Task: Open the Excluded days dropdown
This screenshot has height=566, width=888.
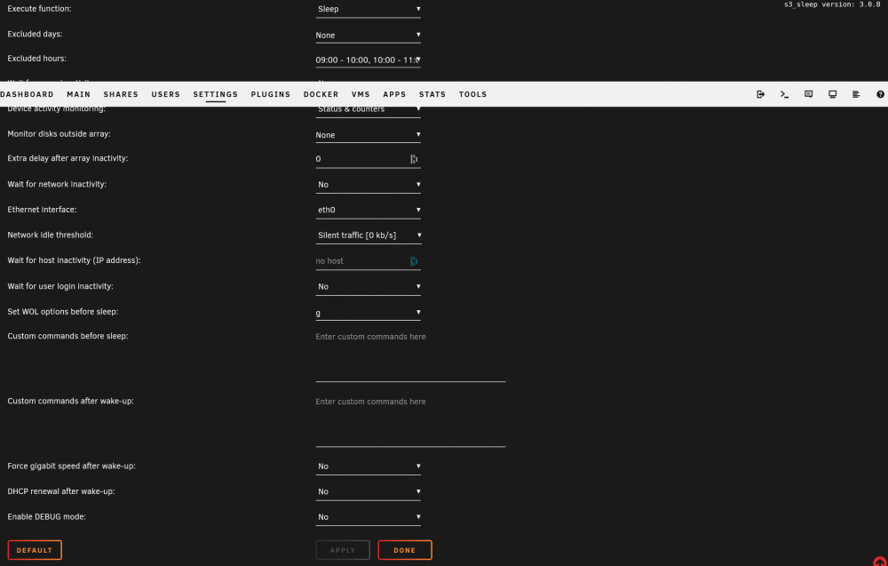Action: click(369, 36)
